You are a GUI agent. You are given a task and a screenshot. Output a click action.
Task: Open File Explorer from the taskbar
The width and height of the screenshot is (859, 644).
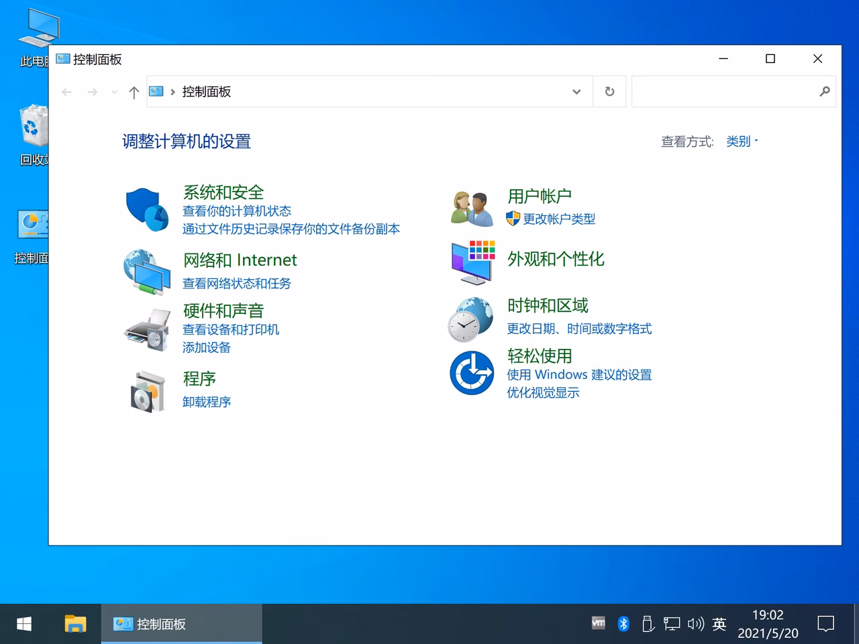75,624
